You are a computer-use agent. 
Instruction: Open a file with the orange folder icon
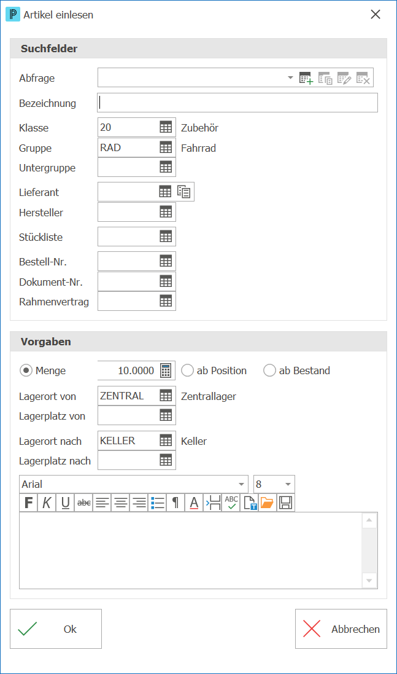tap(267, 503)
